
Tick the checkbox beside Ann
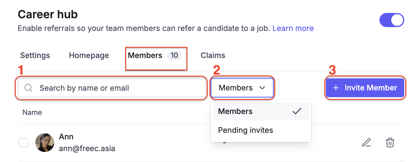[x=24, y=143]
